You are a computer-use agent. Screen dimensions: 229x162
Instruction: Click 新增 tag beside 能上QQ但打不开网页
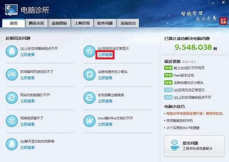[168, 68]
